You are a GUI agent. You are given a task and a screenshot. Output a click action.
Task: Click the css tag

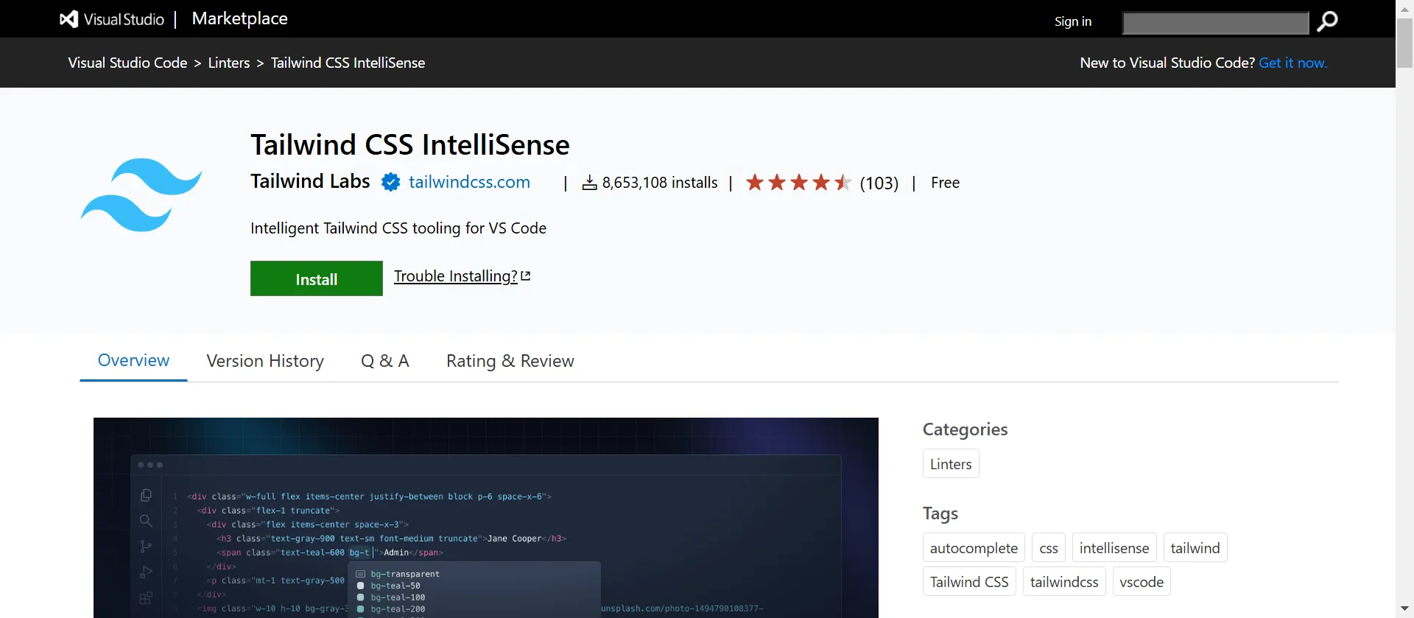click(1049, 548)
